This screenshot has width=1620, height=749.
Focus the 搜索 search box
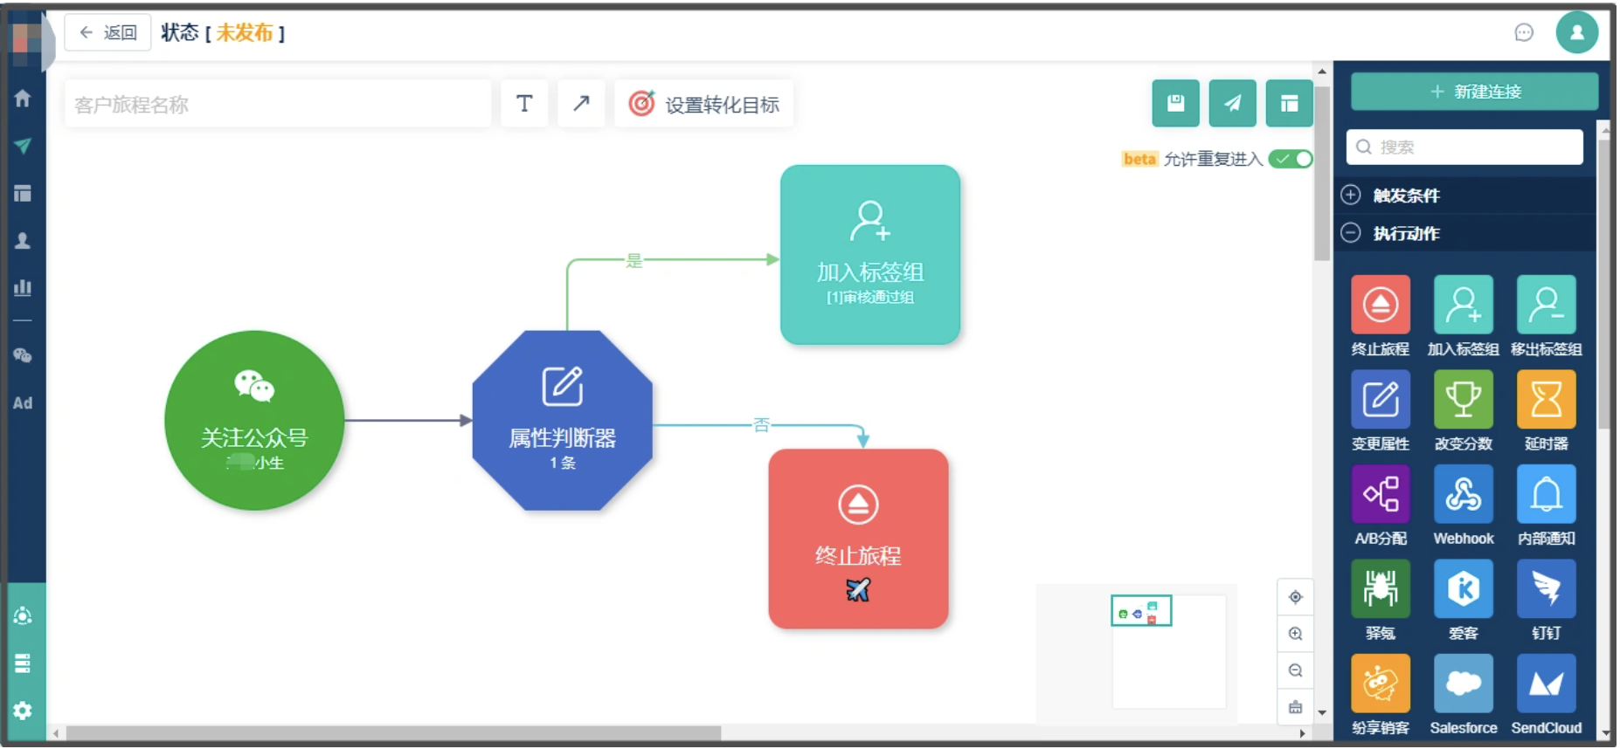[1464, 147]
